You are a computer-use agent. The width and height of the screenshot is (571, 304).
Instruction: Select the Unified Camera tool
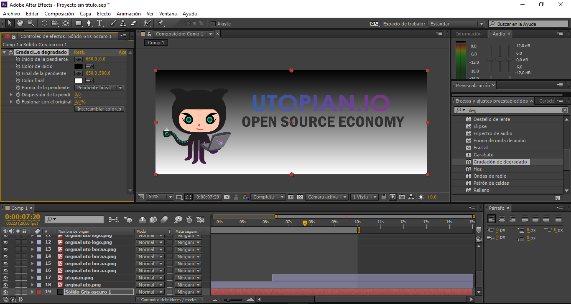55,23
